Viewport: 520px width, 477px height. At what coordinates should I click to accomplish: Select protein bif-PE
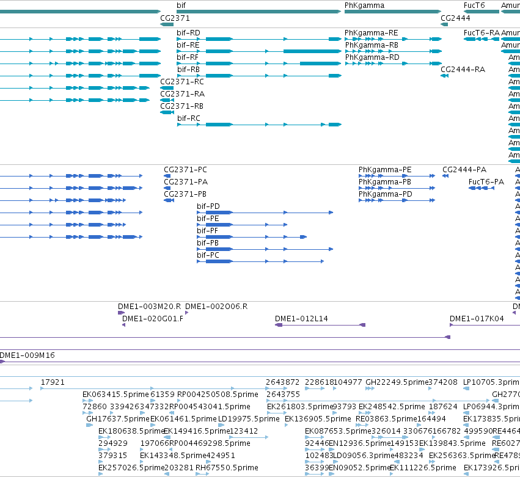(242, 225)
